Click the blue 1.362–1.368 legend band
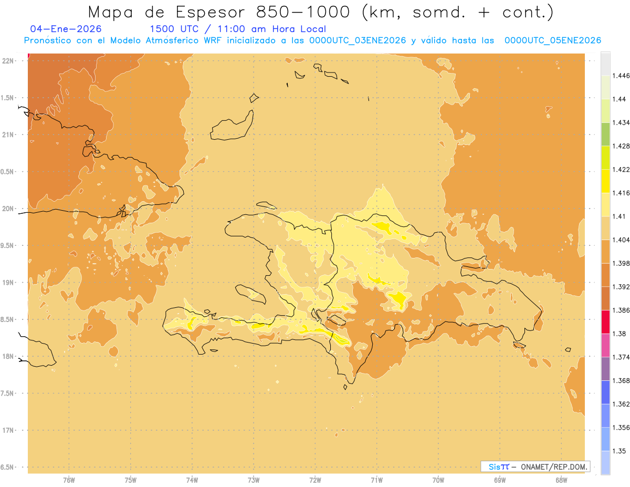Image resolution: width=630 pixels, height=487 pixels. pyautogui.click(x=605, y=392)
